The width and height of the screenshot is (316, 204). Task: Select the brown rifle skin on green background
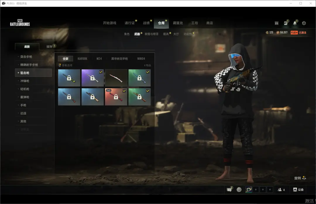coord(140,97)
